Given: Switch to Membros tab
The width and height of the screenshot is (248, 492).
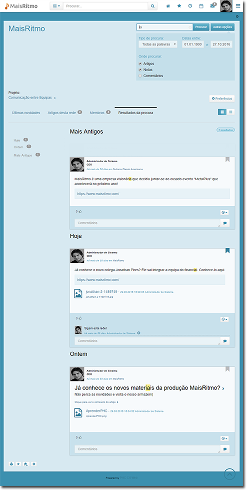Looking at the screenshot, I should (x=100, y=112).
